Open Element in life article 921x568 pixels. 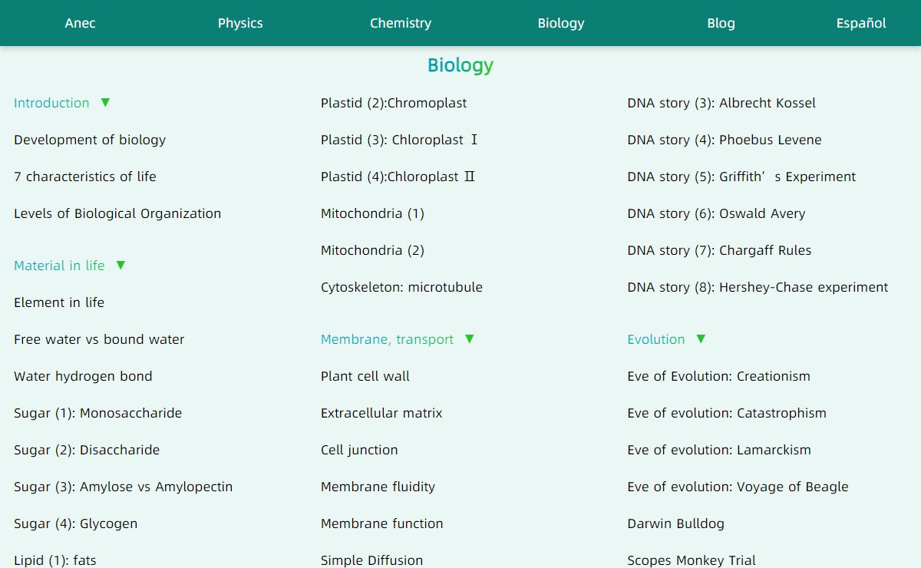(x=59, y=302)
